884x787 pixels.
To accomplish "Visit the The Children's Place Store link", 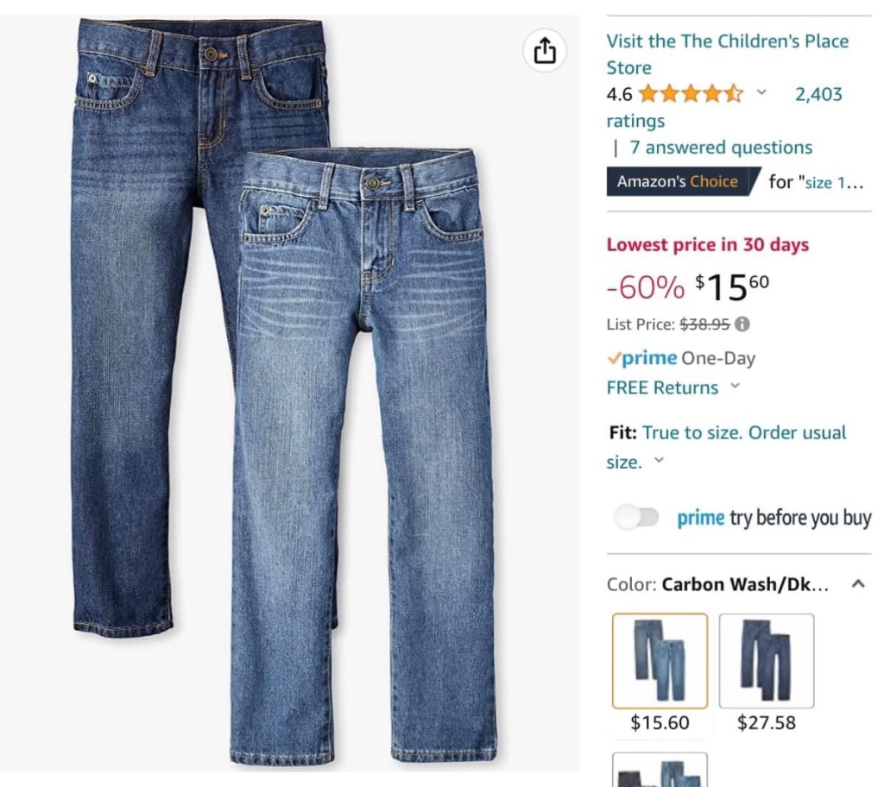I will click(x=727, y=54).
